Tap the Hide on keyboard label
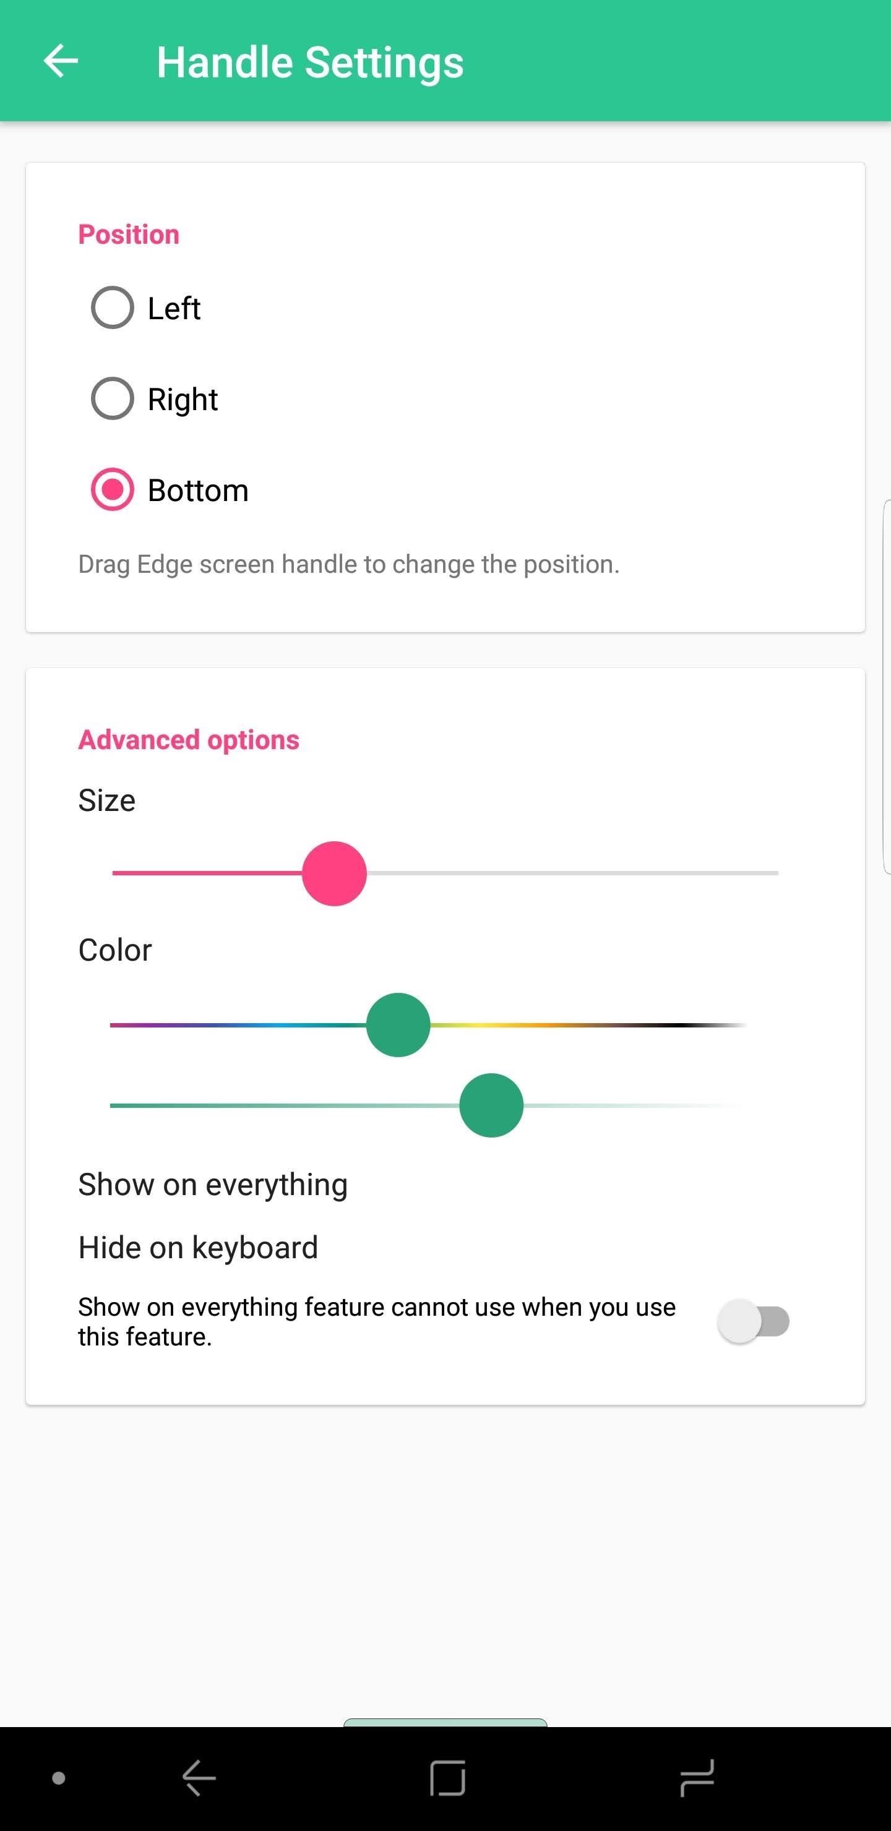Image resolution: width=891 pixels, height=1831 pixels. pyautogui.click(x=197, y=1248)
